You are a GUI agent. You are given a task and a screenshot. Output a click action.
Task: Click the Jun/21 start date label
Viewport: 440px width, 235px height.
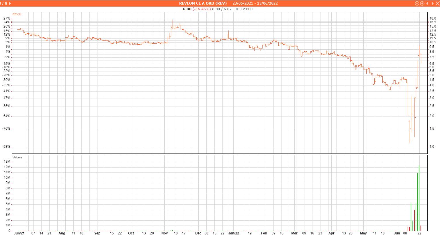pyautogui.click(x=19, y=233)
